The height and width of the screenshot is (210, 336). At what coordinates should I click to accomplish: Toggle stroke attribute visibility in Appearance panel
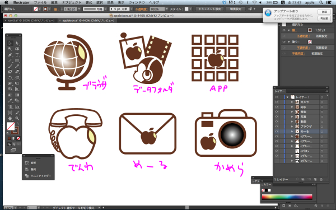[x=284, y=30]
